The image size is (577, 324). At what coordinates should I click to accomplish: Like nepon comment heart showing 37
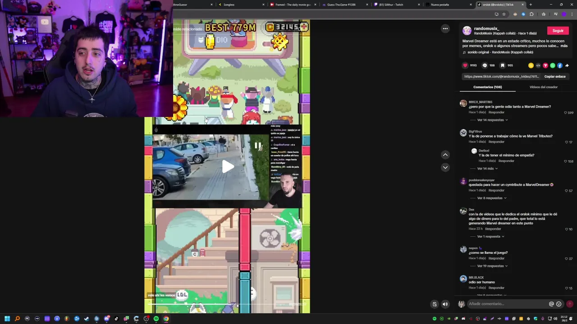[566, 259]
